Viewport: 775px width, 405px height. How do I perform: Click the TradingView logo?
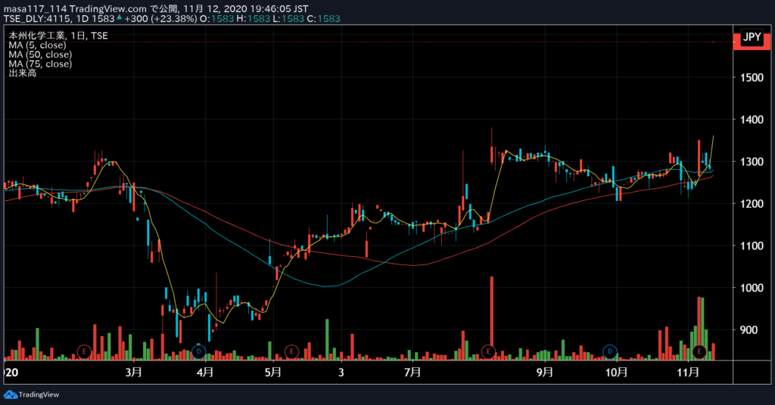(x=31, y=394)
